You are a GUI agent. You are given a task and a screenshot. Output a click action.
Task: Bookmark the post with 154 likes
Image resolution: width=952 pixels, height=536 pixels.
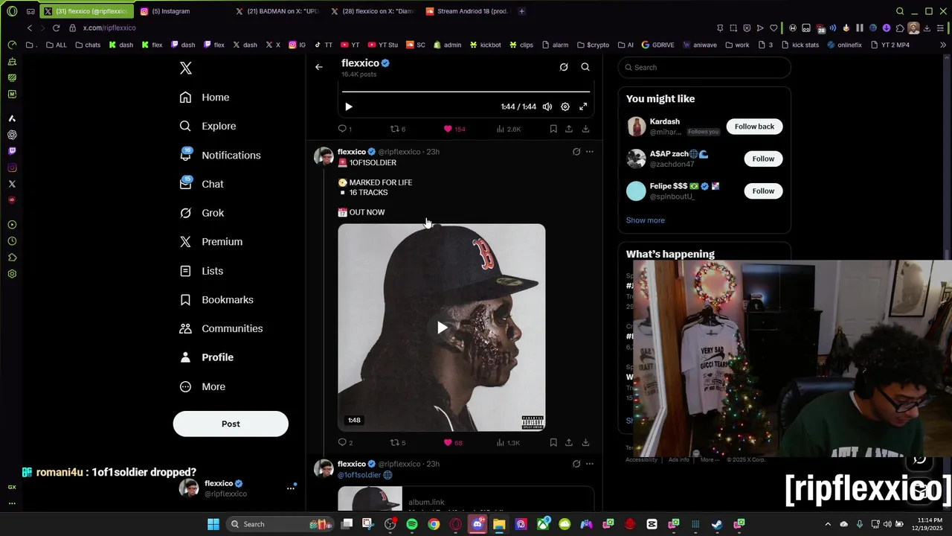(x=553, y=129)
